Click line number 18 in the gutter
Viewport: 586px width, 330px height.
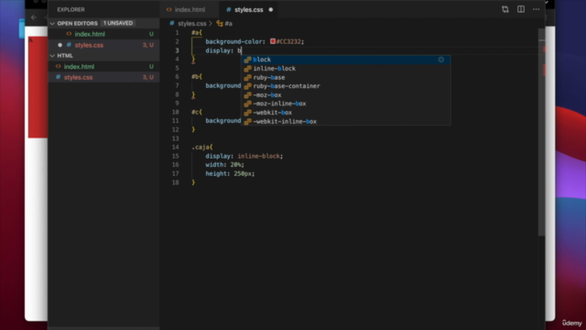[x=175, y=182]
